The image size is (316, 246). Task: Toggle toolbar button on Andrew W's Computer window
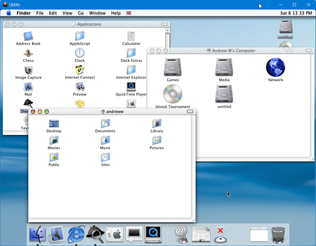click(309, 50)
